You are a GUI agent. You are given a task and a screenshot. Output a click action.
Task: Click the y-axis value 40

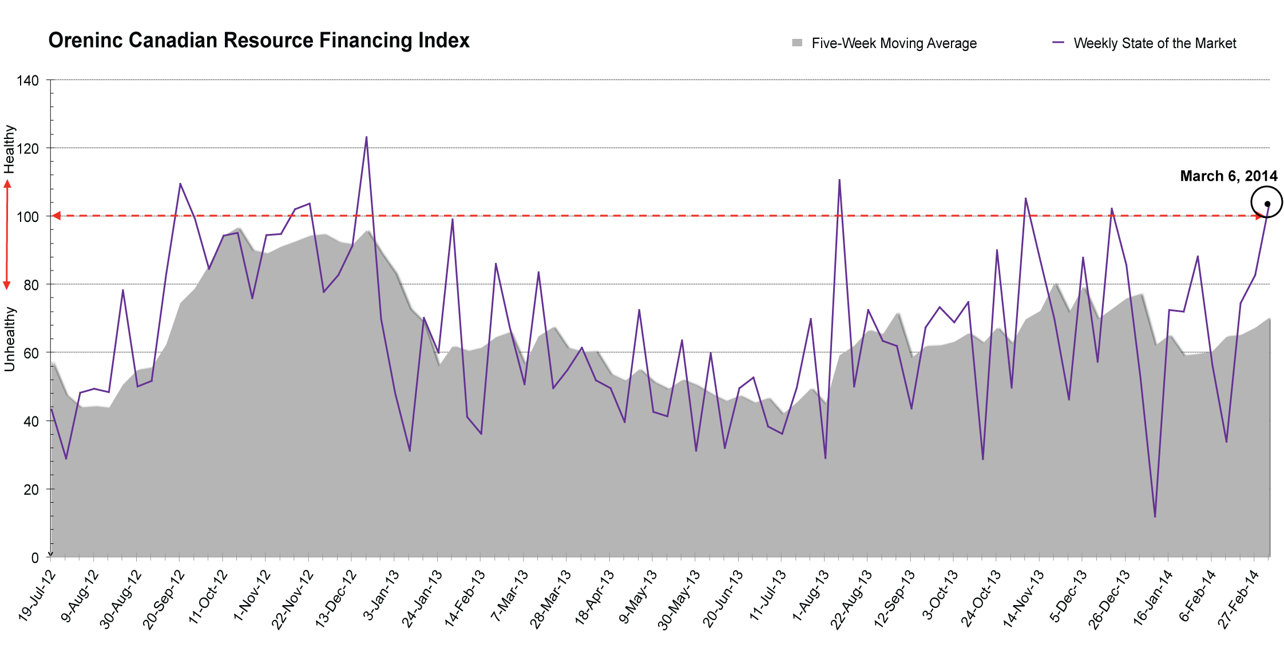31,422
